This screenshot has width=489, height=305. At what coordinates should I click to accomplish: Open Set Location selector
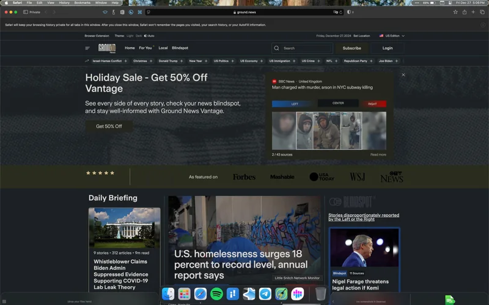[x=361, y=36]
